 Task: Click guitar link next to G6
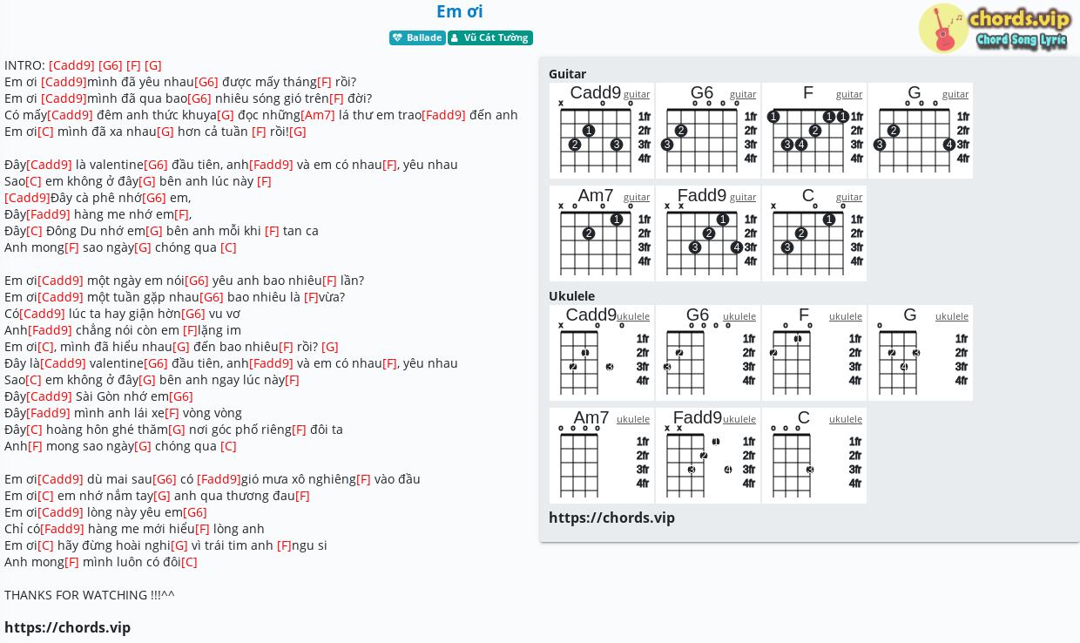[x=743, y=94]
